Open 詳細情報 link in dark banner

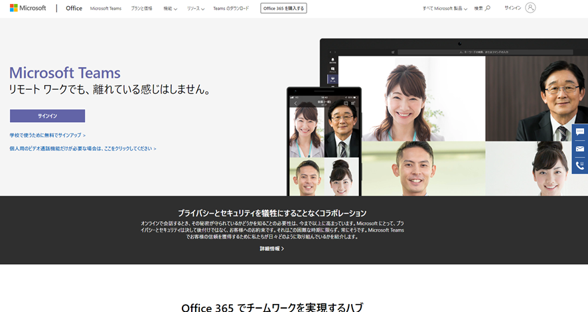(272, 249)
